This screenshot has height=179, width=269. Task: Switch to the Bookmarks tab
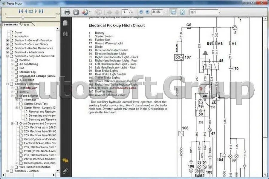pyautogui.click(x=11, y=25)
